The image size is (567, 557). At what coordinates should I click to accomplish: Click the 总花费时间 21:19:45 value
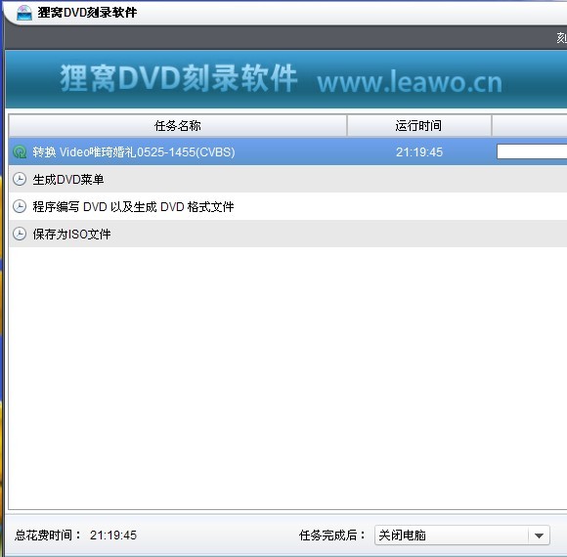[x=113, y=536]
